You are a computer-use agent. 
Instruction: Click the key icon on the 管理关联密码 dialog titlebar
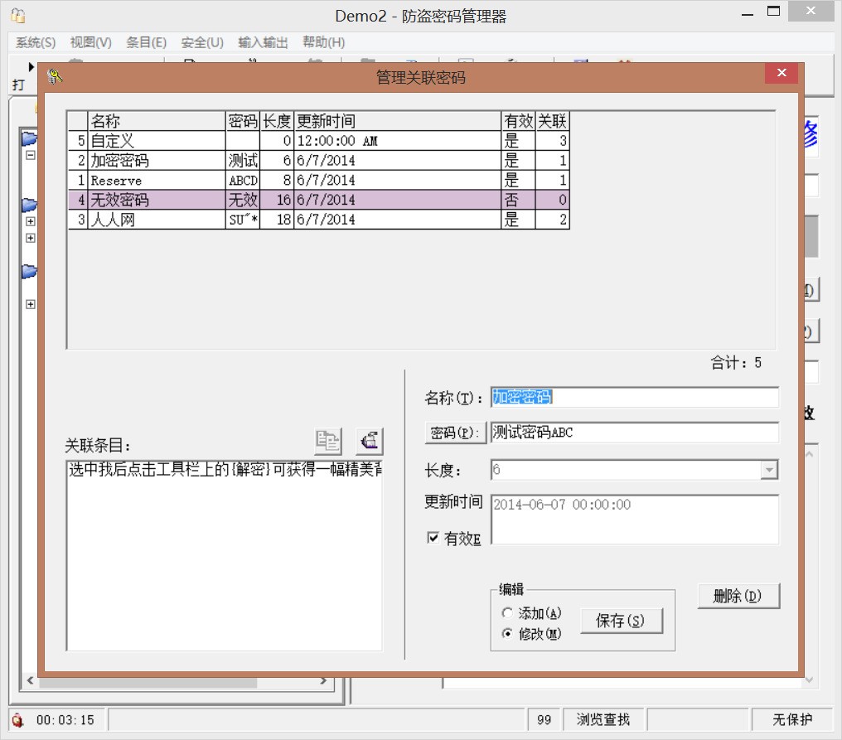point(56,75)
